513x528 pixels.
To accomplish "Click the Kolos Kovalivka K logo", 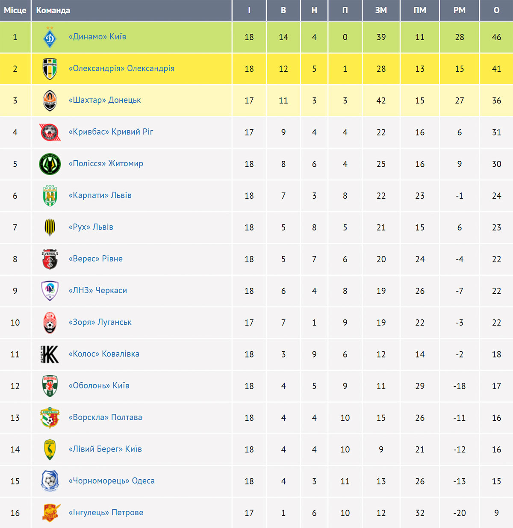I will tap(50, 354).
